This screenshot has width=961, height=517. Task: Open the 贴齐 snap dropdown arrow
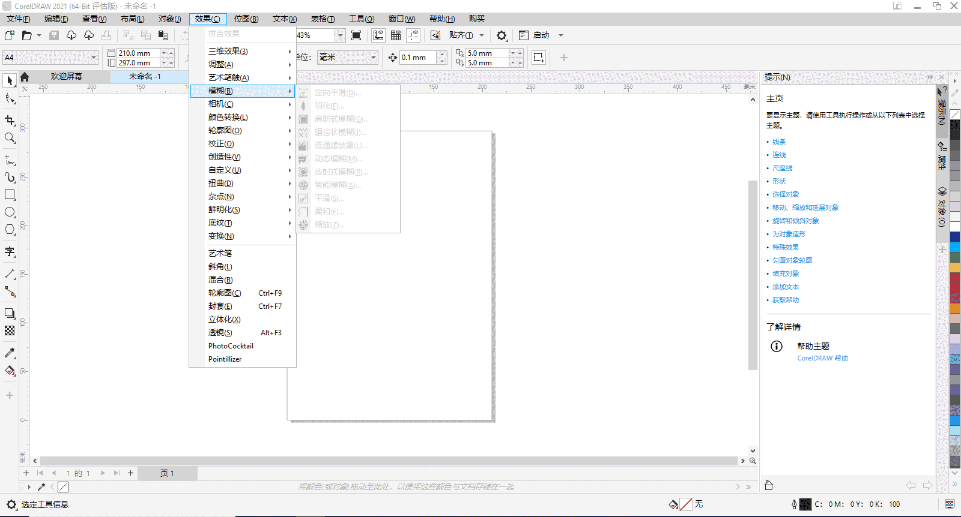pyautogui.click(x=482, y=35)
